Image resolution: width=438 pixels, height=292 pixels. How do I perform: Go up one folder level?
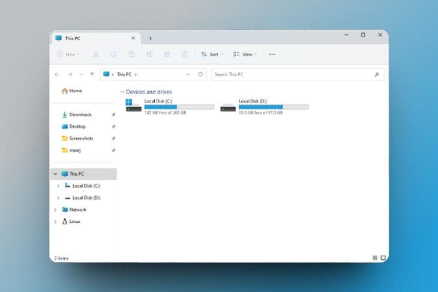click(92, 74)
